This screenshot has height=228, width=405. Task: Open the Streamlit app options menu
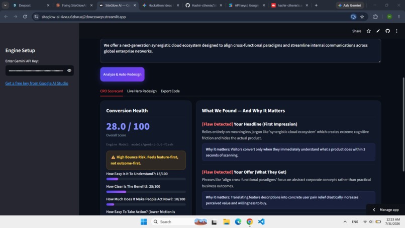pos(397,31)
